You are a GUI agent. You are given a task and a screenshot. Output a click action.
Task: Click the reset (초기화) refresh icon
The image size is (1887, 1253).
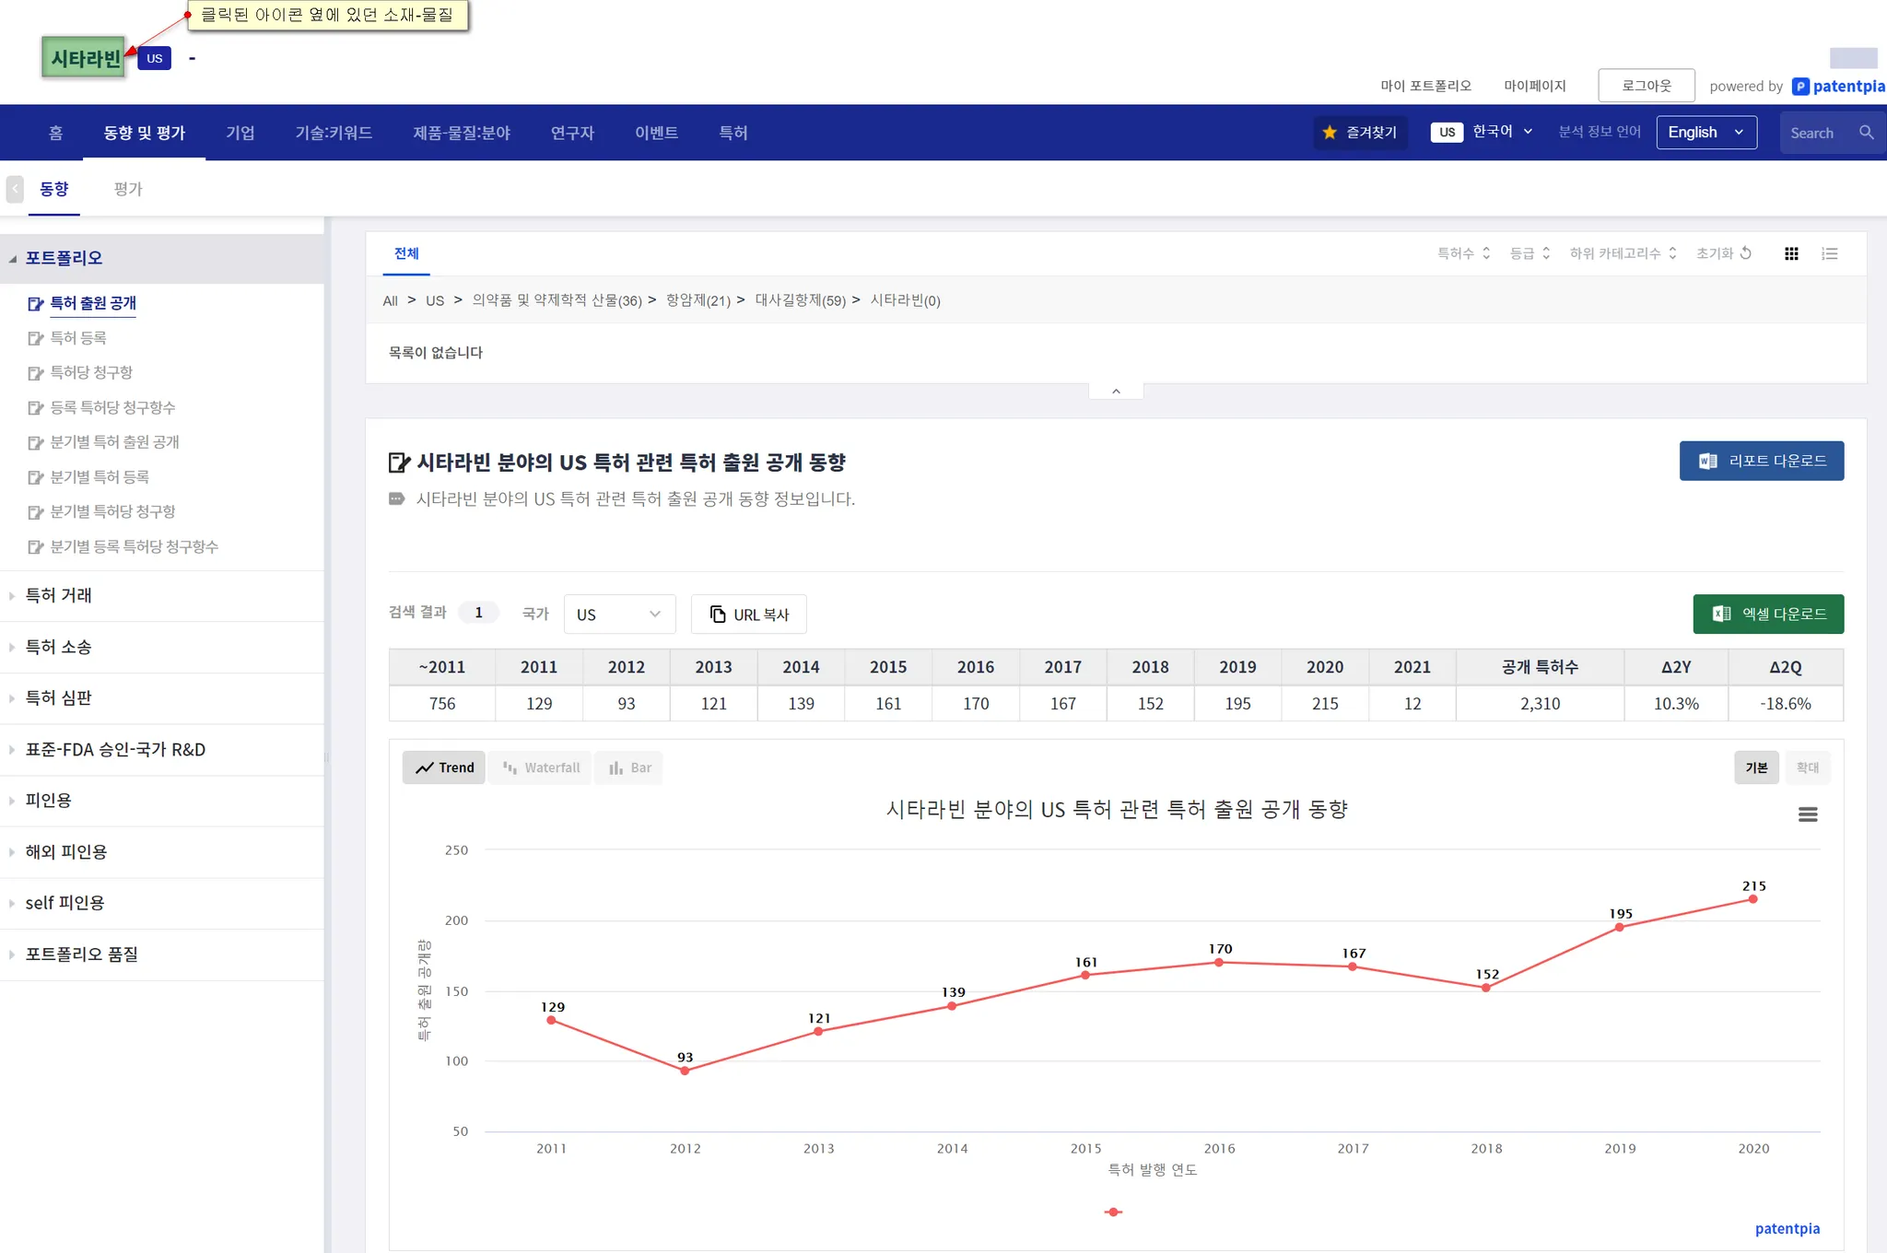pyautogui.click(x=1746, y=253)
